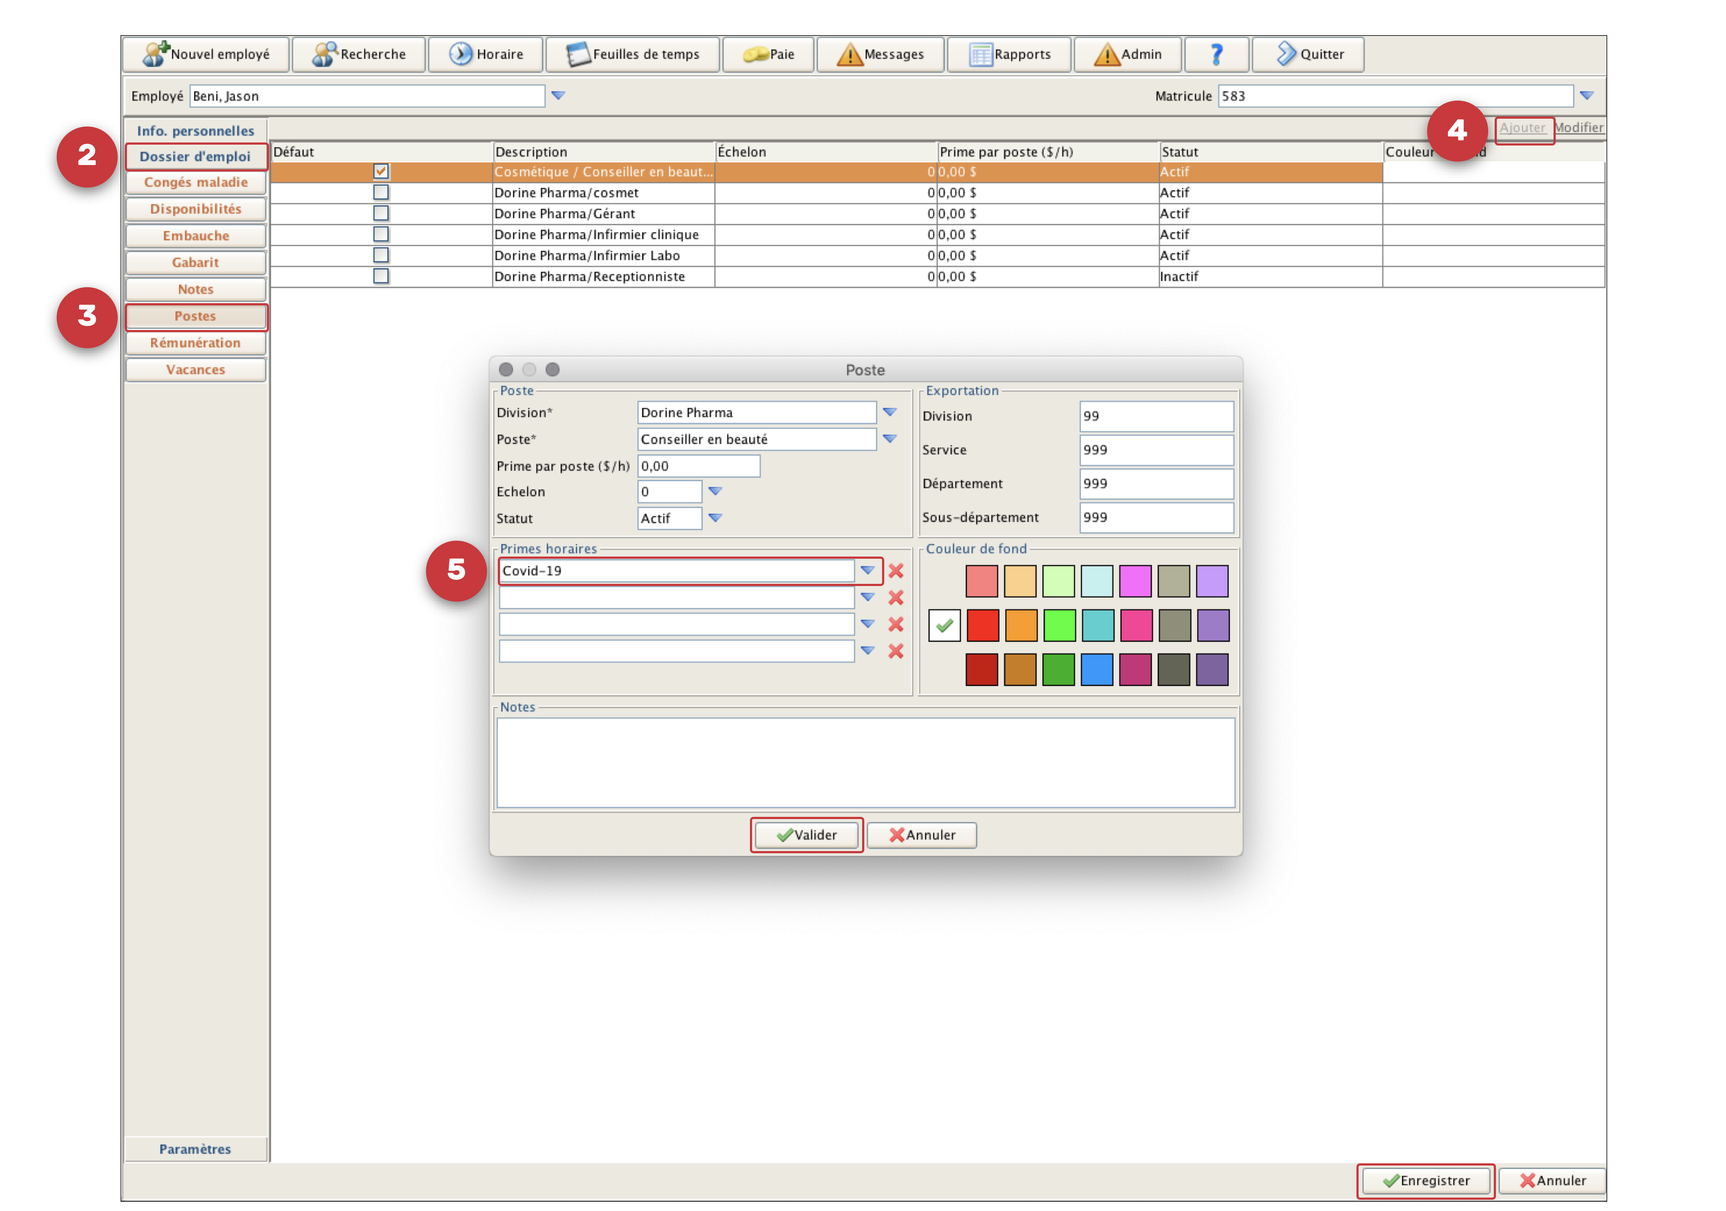
Task: Open the Vacances sidebar tab
Action: (x=195, y=370)
